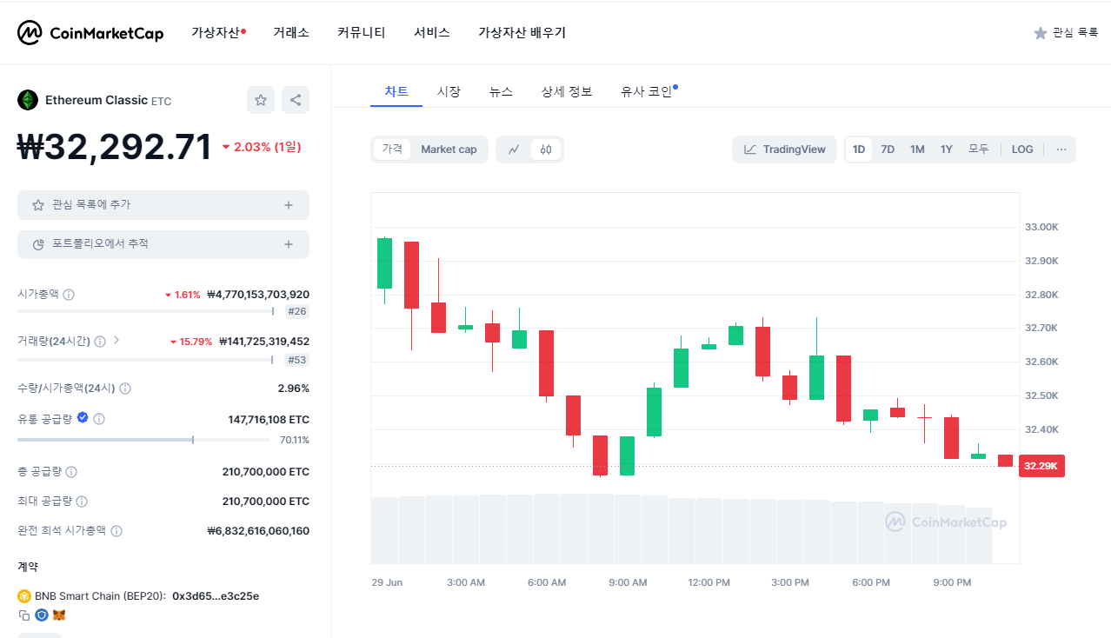Add contract to MetaMask fox icon

59,615
